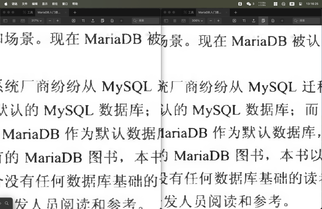322x209 pixels.
Task: Toggle the active note tool in right window
Action: point(263,21)
